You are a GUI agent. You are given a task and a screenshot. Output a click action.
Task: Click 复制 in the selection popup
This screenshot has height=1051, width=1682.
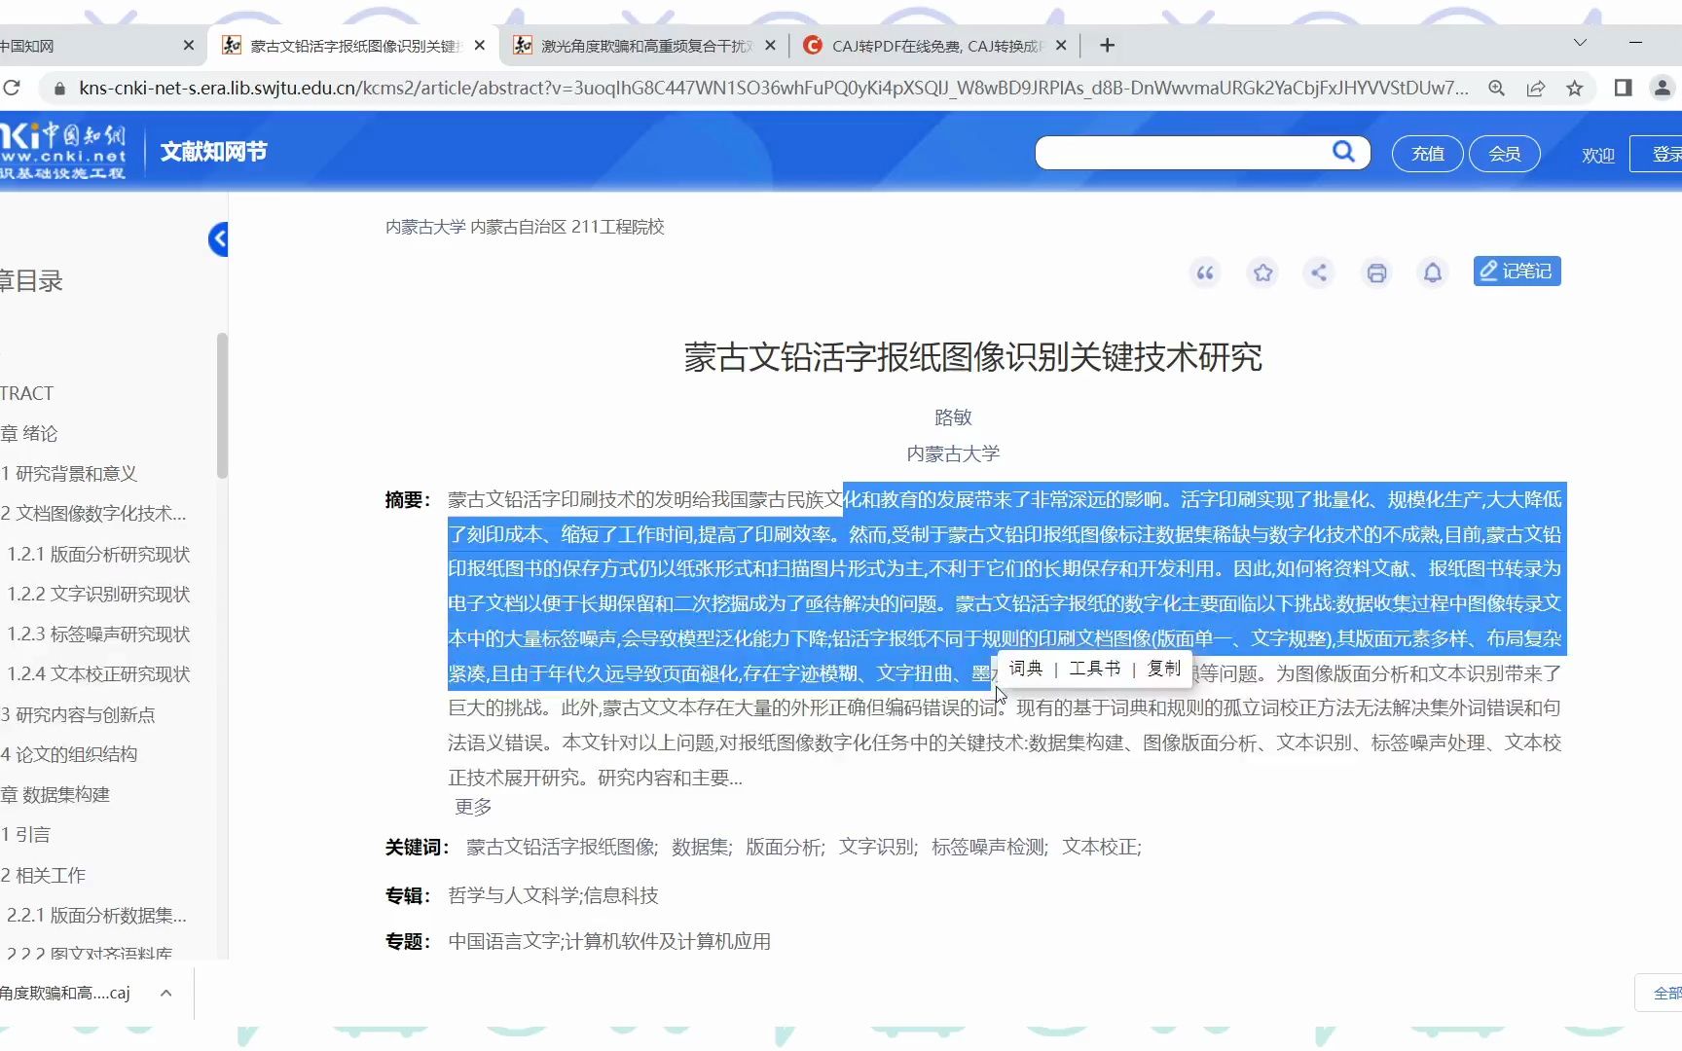(1163, 669)
